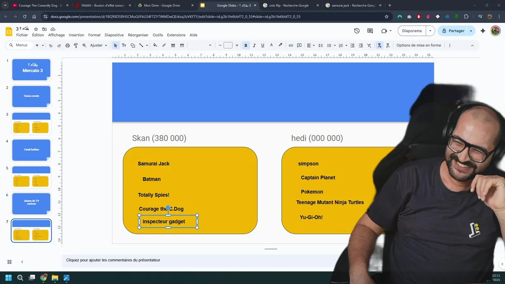Check the cloud document status icon
Screen dimensions: 505x284
[53, 29]
